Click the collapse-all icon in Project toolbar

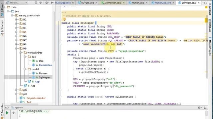[x=41, y=3]
